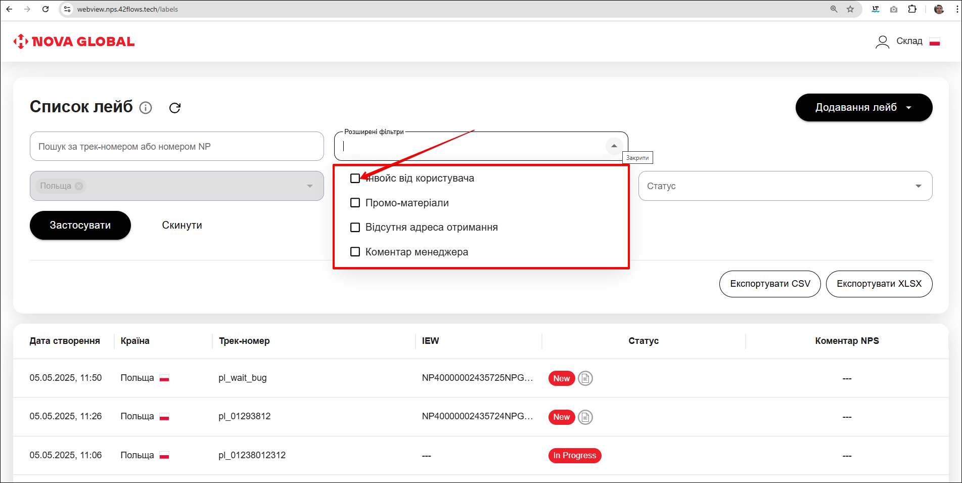
Task: Tick the Відсутня адреса отримання checkbox
Action: [x=355, y=227]
